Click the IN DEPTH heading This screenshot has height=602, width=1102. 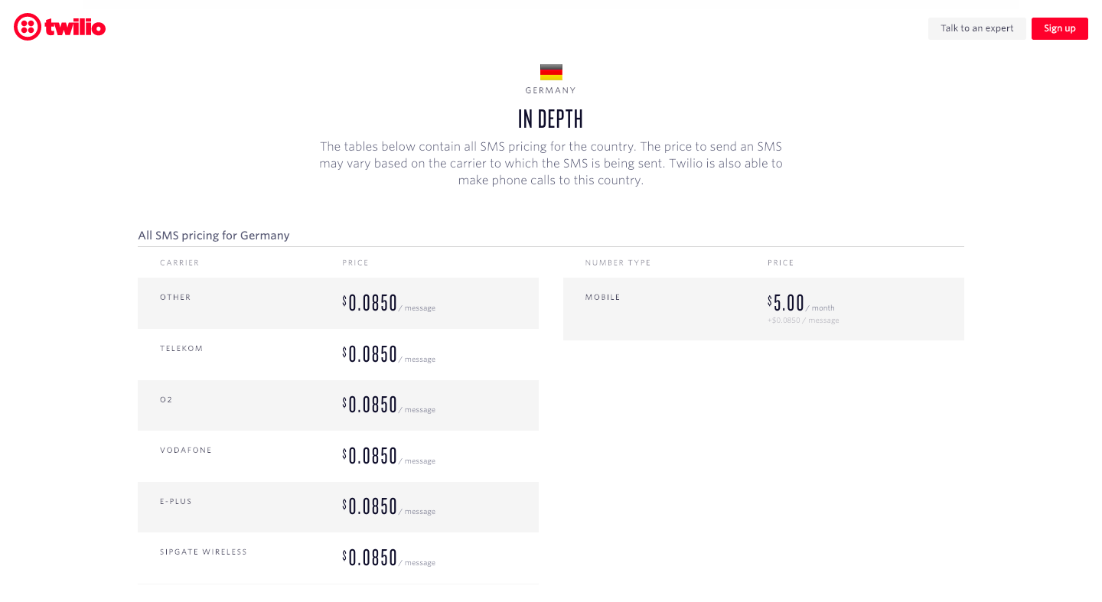551,119
